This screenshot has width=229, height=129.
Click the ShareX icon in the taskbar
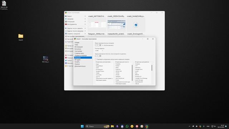(147, 126)
